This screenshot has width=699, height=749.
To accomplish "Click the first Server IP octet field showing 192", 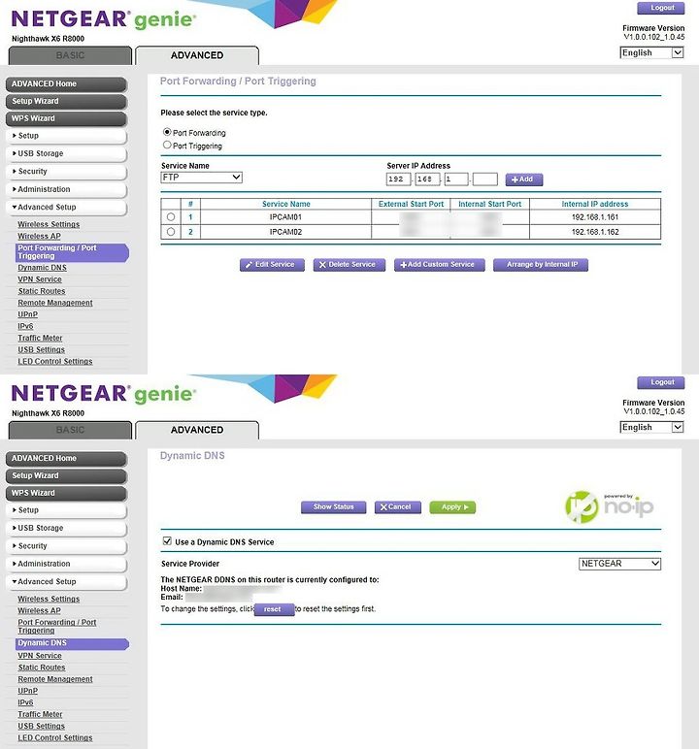I will [398, 179].
